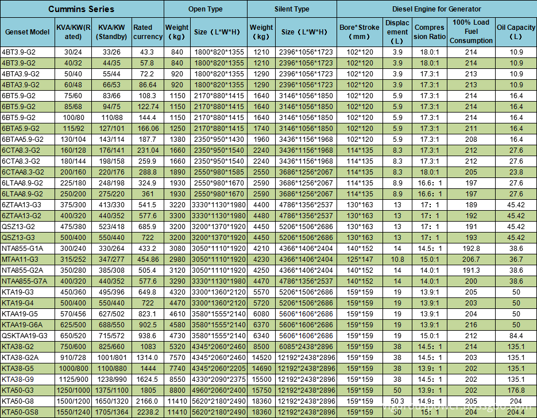The width and height of the screenshot is (537, 418).
Task: Click the Silent Type group header
Action: (x=292, y=9)
